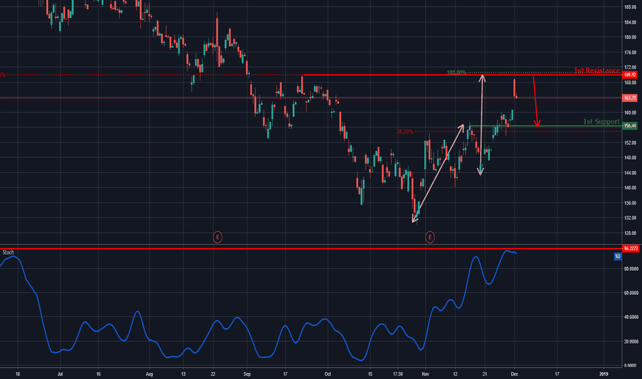Viewport: 642px width, 379px height.
Task: Click the 140.00 price axis value
Action: click(x=630, y=187)
